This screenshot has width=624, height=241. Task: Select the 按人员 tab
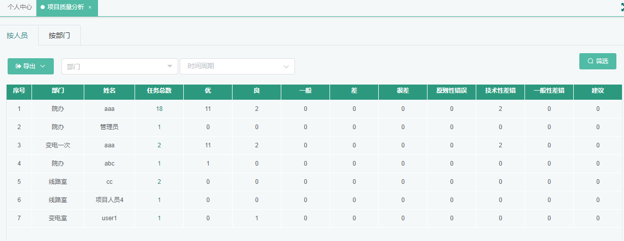coord(17,35)
